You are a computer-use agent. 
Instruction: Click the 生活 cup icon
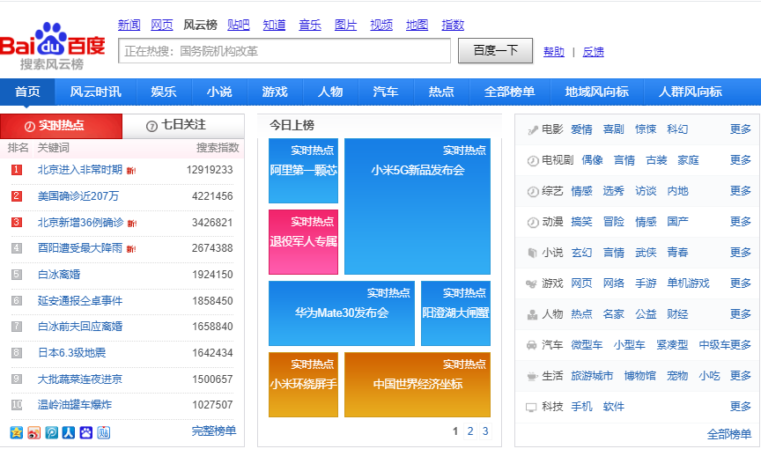click(x=532, y=376)
